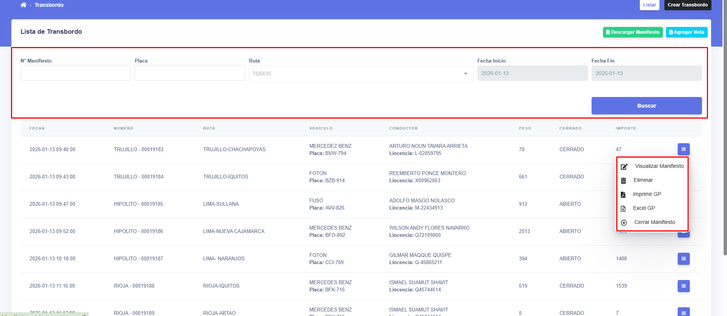Click the Excel file icon for Excel GP
Screen dimensions: 727x316
point(623,209)
